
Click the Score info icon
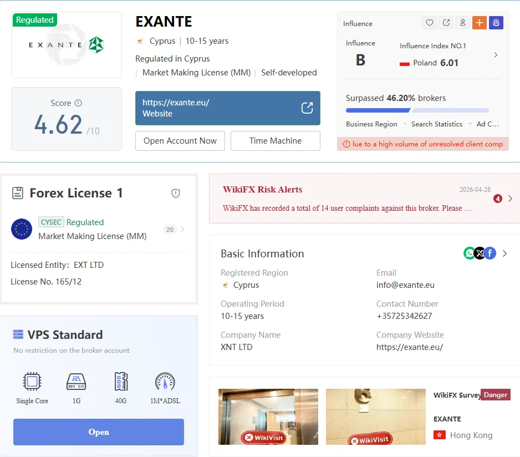(78, 103)
